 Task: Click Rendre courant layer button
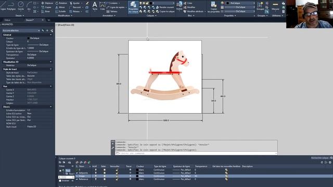tap(165, 7)
